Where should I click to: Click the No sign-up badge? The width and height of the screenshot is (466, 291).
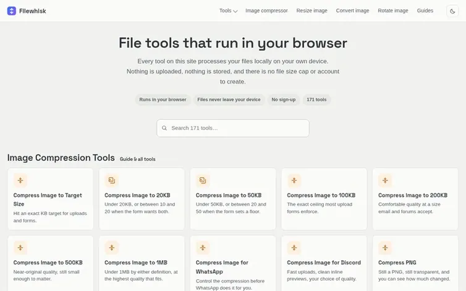click(x=284, y=99)
